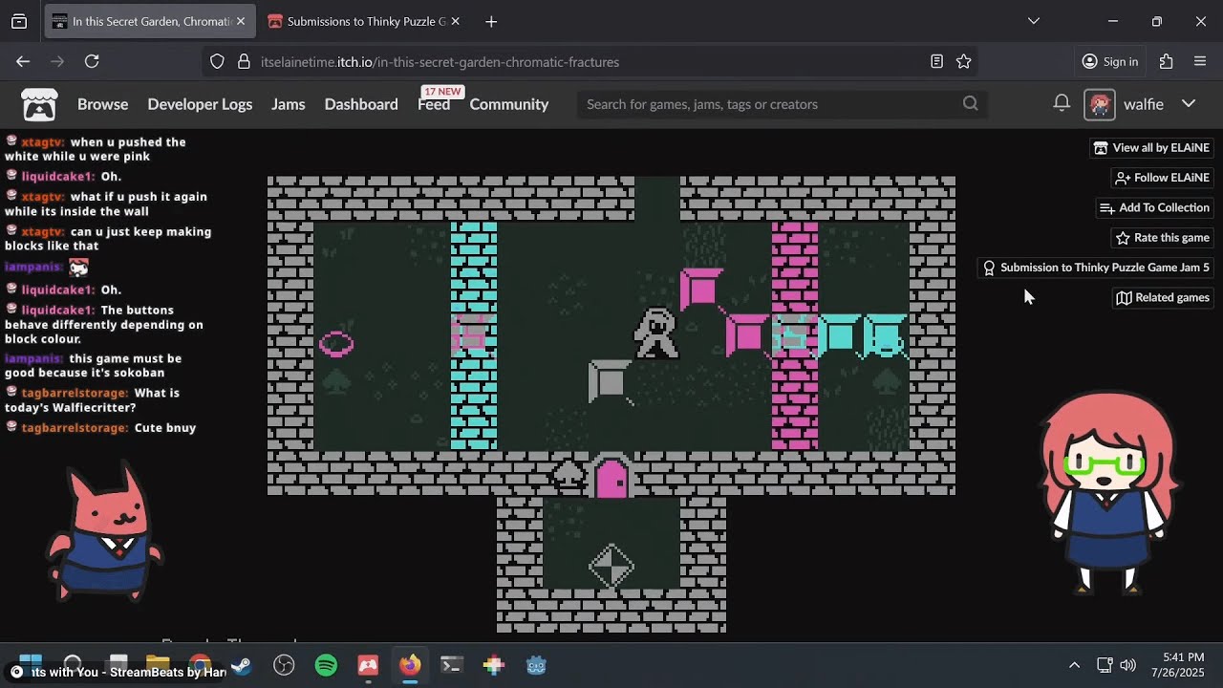The width and height of the screenshot is (1223, 688).
Task: Click View all by ELAiNE
Action: point(1152,148)
